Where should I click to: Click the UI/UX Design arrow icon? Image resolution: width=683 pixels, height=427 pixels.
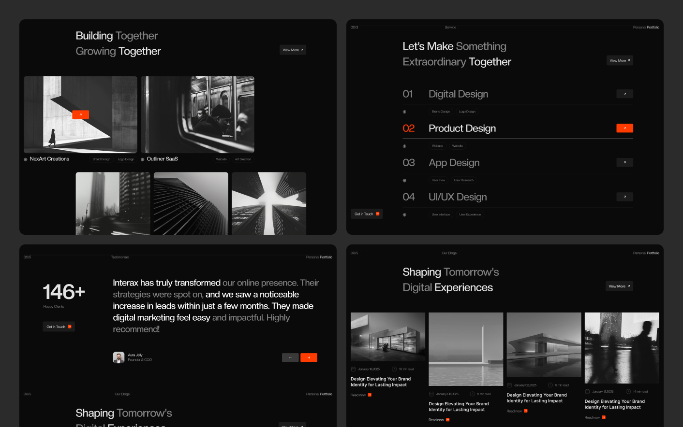click(624, 197)
